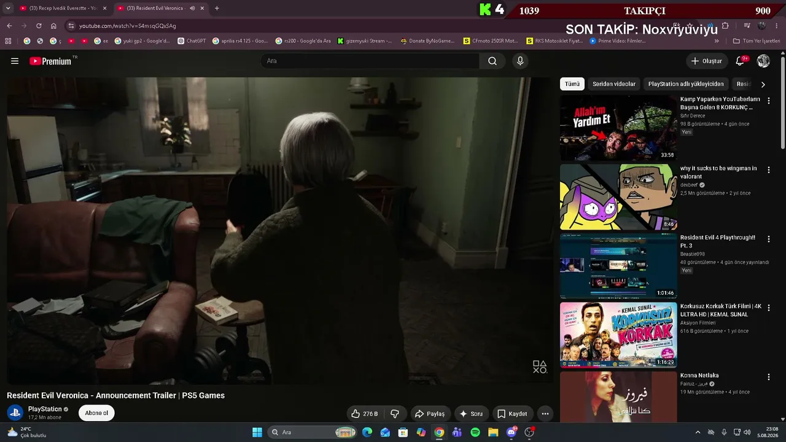
Task: Open Prime Video: Filmler bookmark
Action: click(618, 41)
